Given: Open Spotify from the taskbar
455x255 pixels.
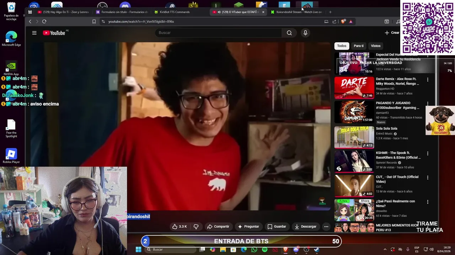Looking at the screenshot, I should (264, 250).
